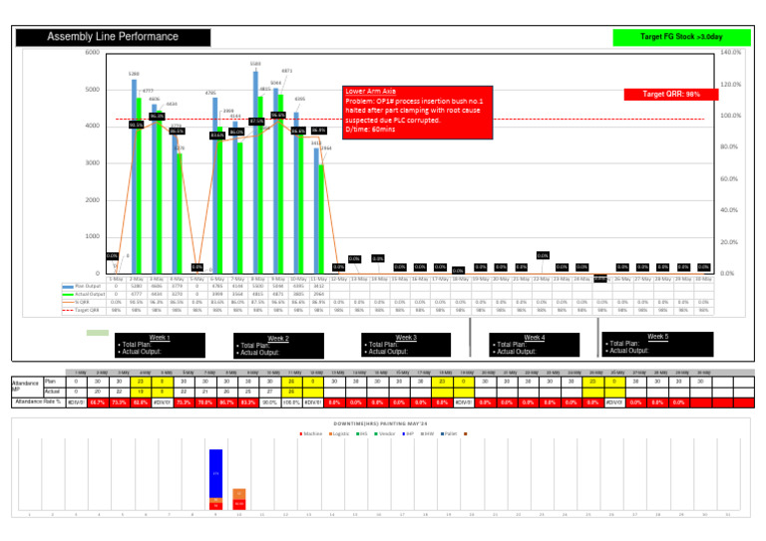Select the Week 2 summary box
Image resolution: width=766 pixels, height=541 pixels.
[278, 346]
